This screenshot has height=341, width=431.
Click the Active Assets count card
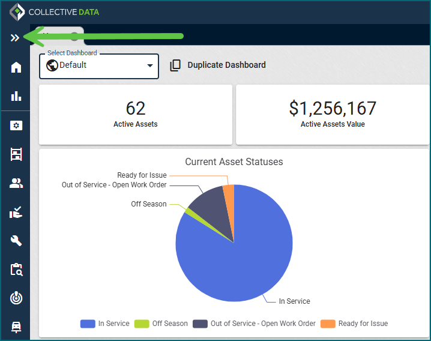[136, 114]
